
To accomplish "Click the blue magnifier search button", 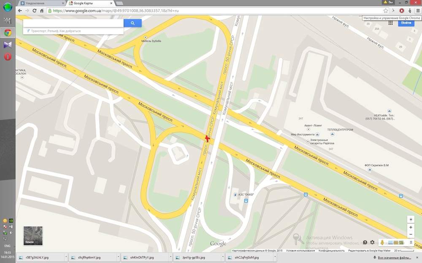I will pyautogui.click(x=133, y=23).
